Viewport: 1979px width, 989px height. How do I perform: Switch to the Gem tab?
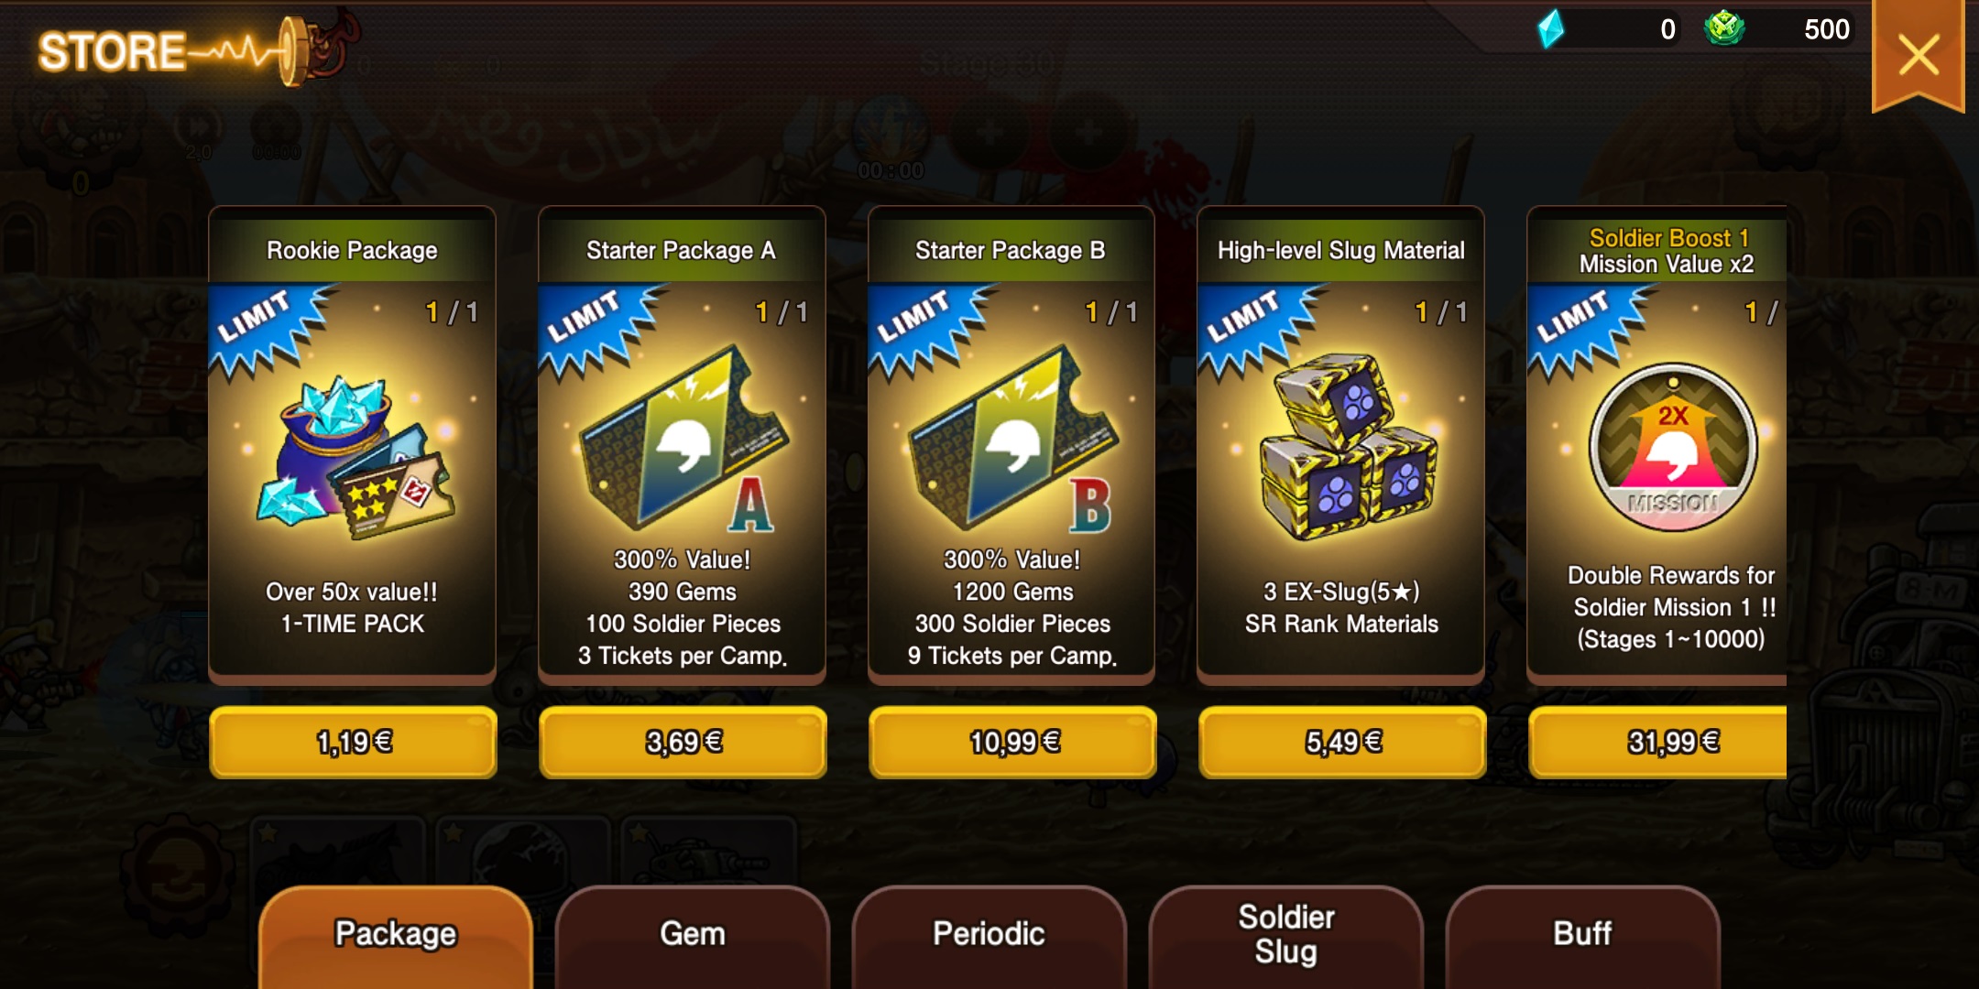pos(693,936)
